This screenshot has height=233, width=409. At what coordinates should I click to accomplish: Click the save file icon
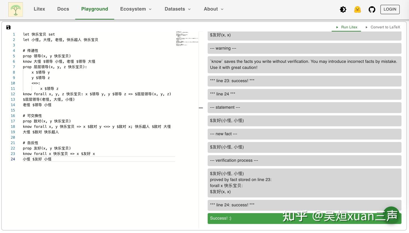click(x=8, y=27)
